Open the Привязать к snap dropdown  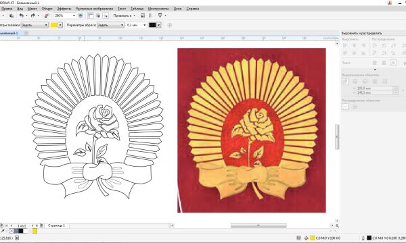point(124,16)
